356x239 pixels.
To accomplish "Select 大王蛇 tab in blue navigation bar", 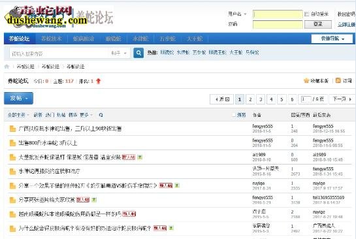I will pyautogui.click(x=195, y=39).
